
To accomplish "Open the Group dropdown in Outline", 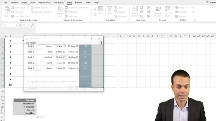I will click(181, 7).
